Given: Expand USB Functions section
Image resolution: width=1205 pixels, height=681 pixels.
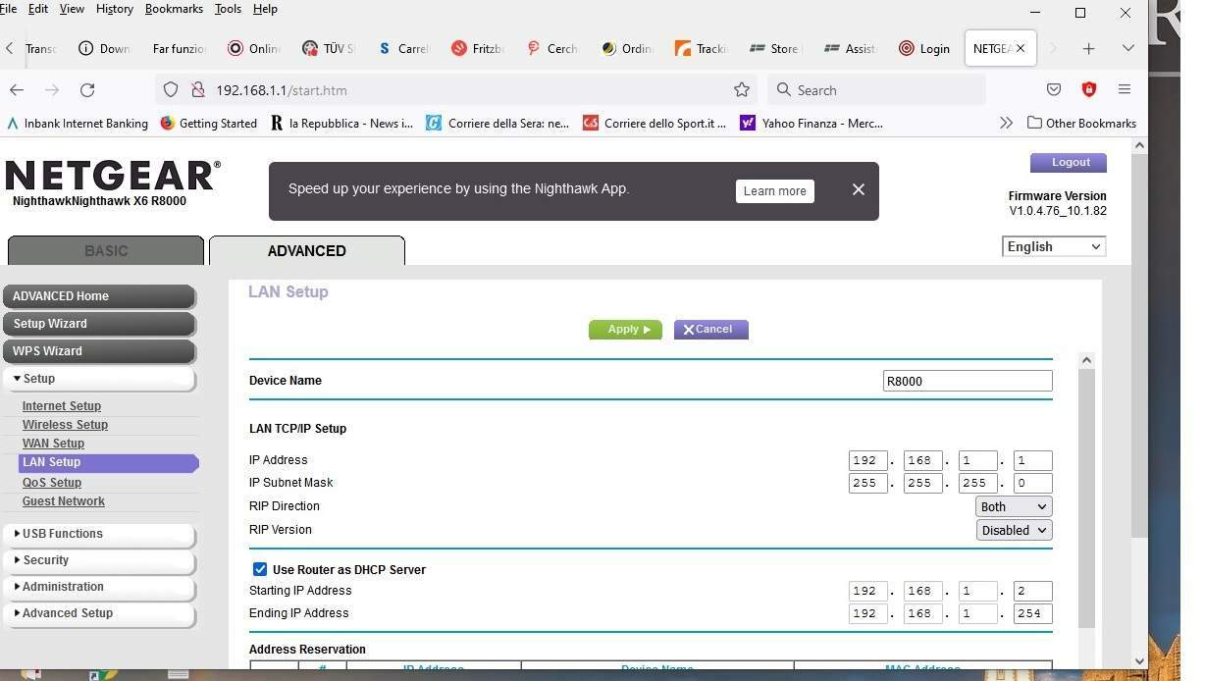Looking at the screenshot, I should click(x=99, y=534).
